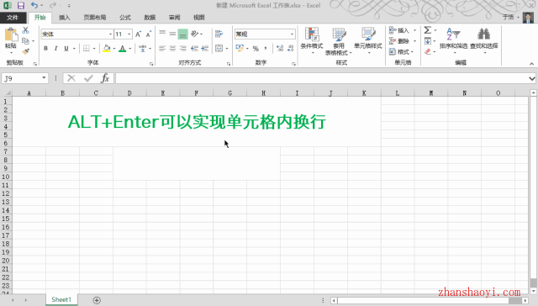Click the fill color bucket swatch
This screenshot has height=306, width=538.
[107, 49]
